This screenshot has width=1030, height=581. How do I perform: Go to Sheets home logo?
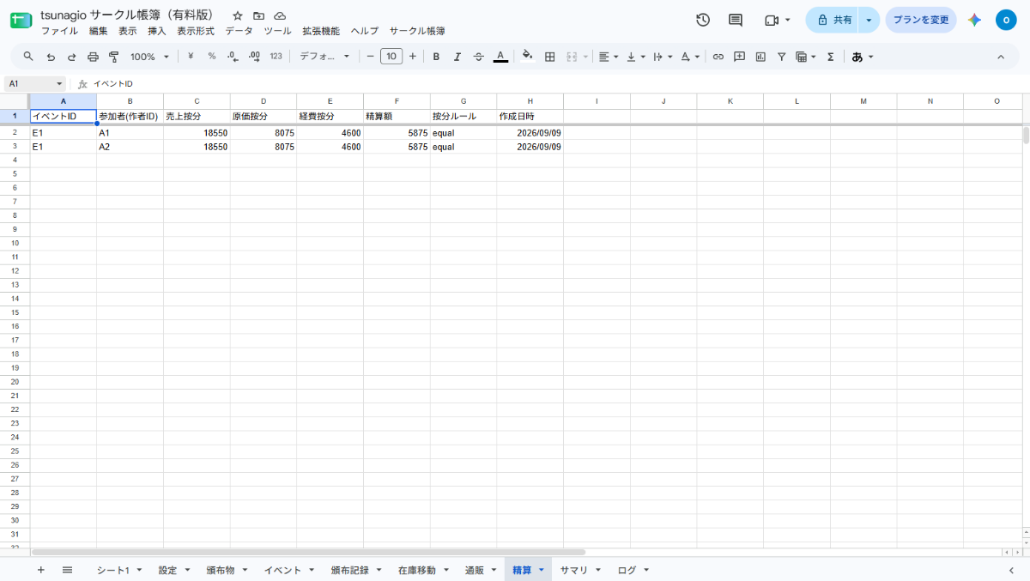21,20
